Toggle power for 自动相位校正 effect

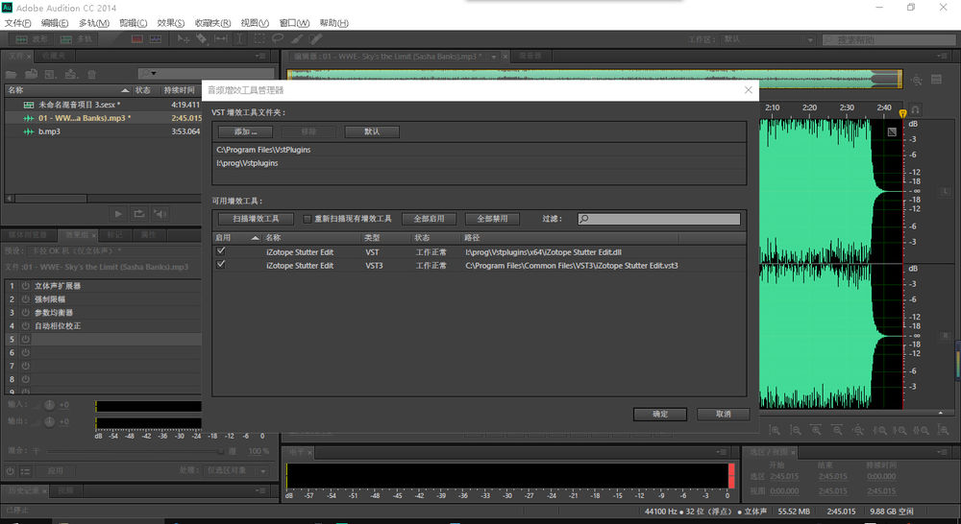(26, 326)
